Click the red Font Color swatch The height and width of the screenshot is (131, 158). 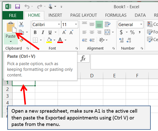tap(60, 40)
